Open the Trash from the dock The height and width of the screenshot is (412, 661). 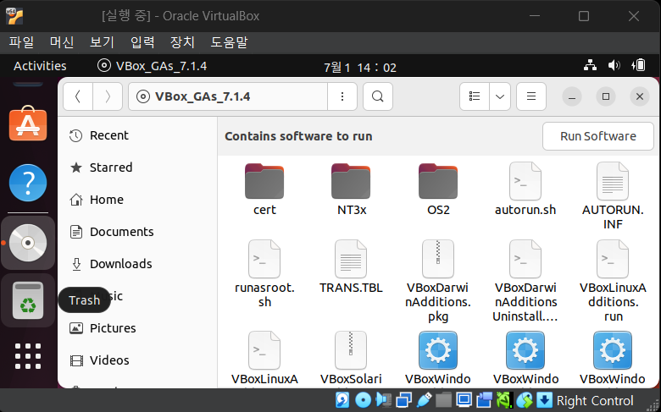click(28, 300)
